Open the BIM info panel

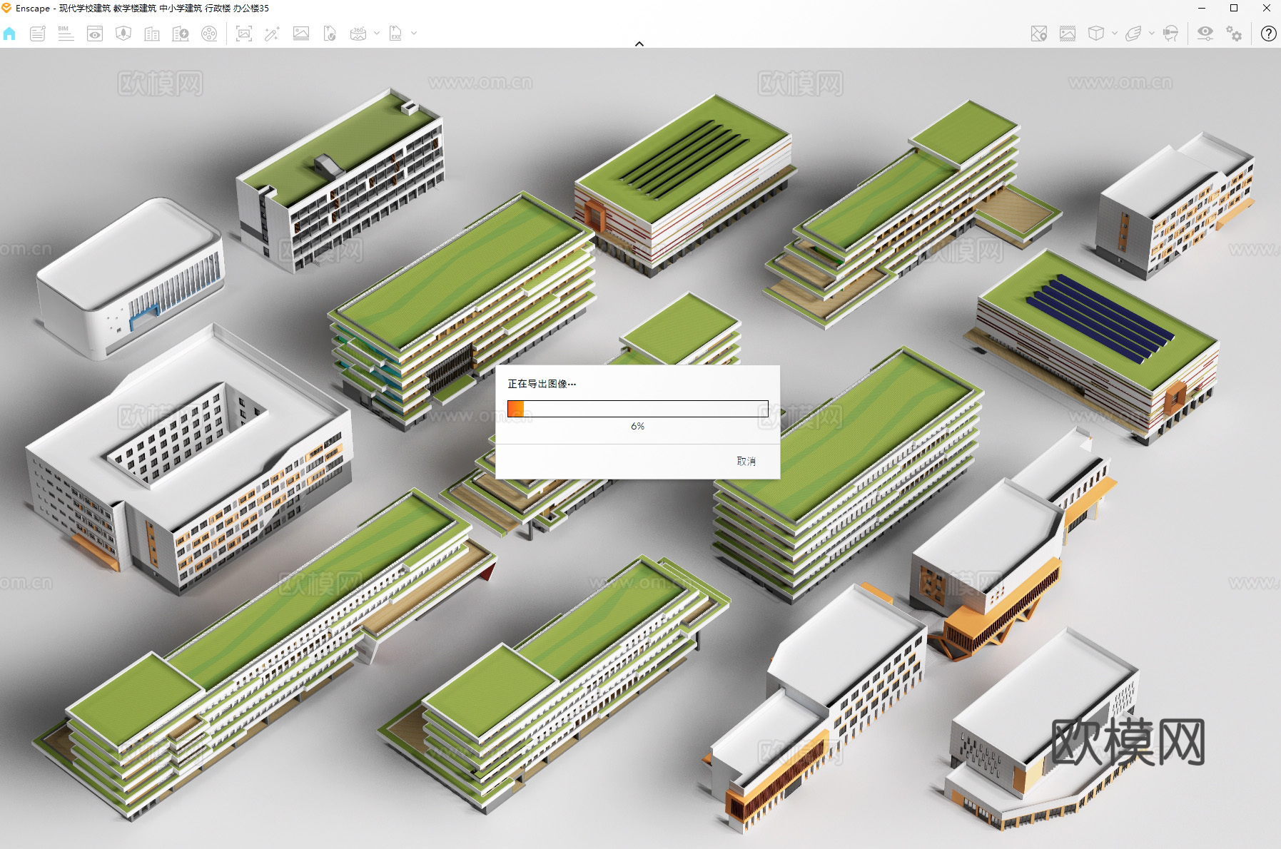[66, 34]
